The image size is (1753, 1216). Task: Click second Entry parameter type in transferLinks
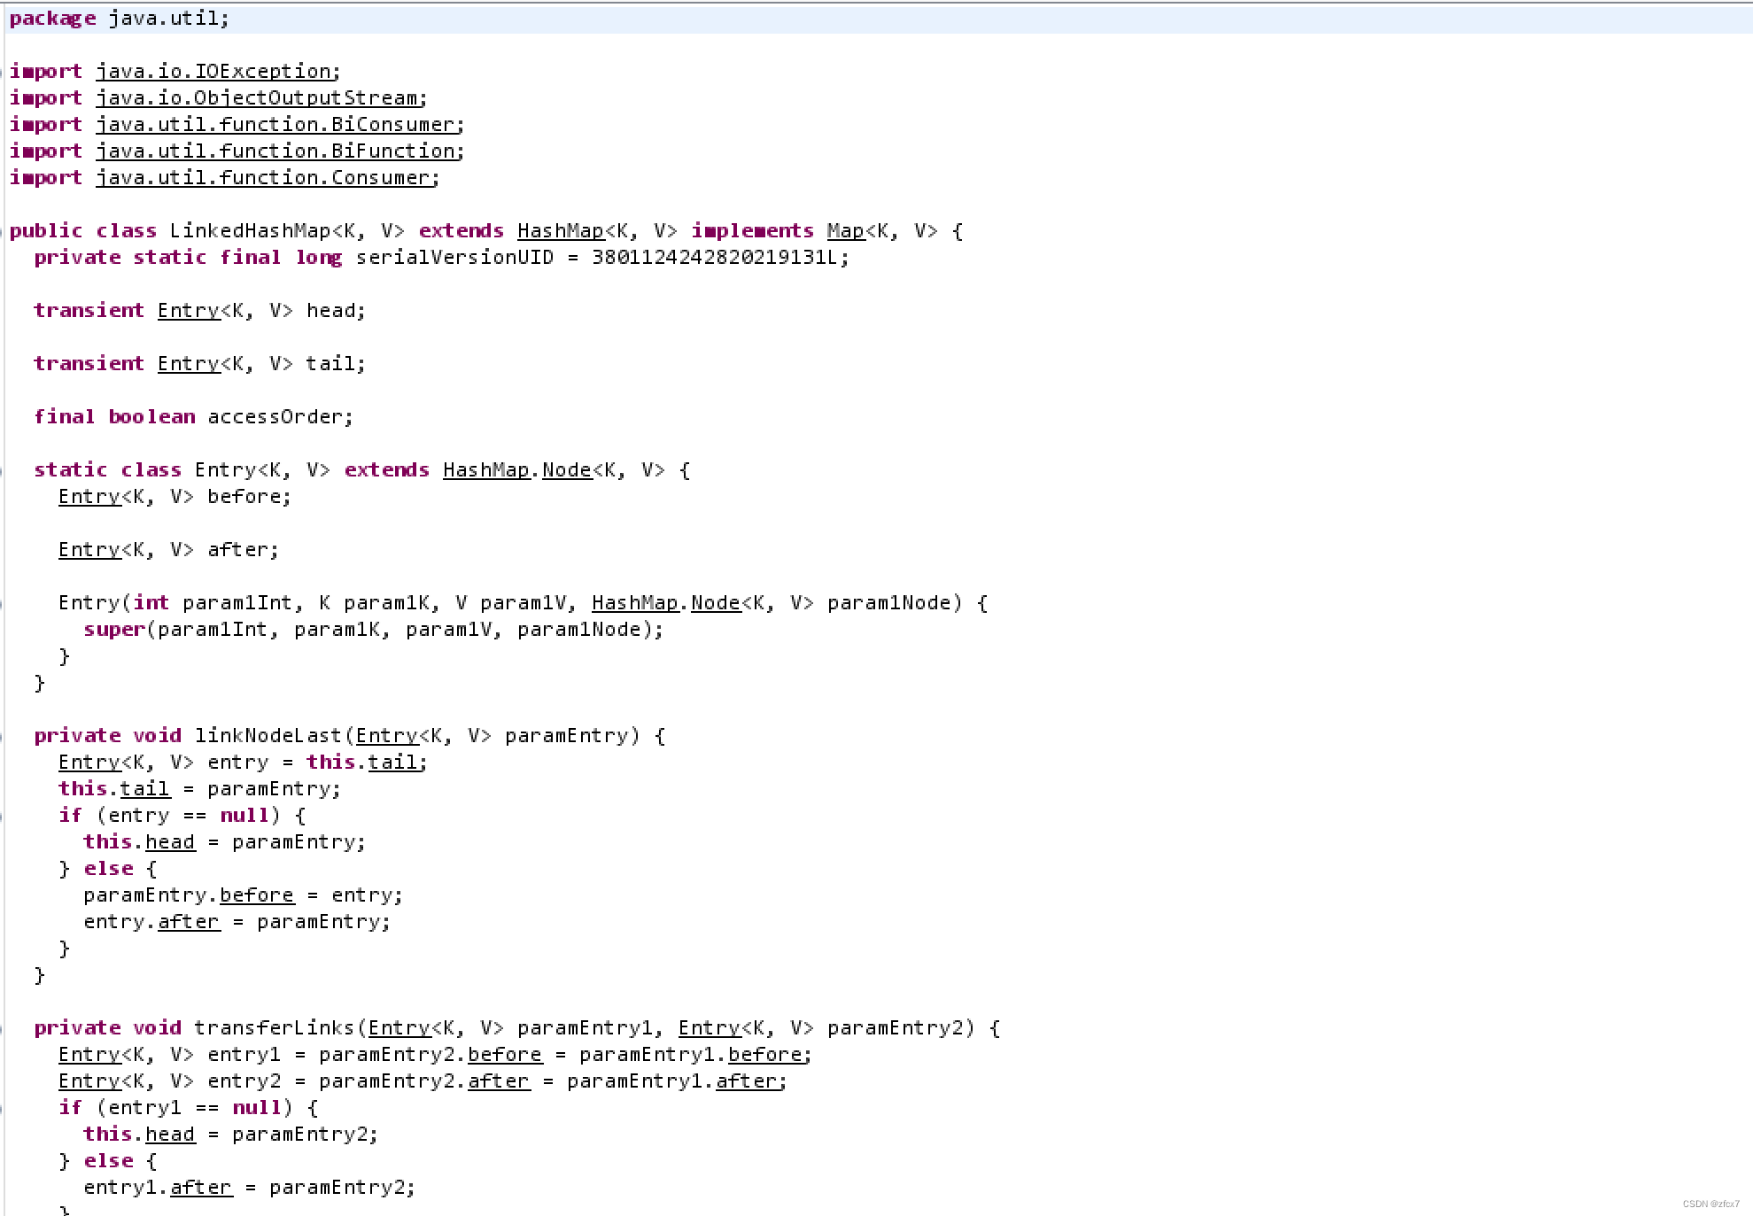709,1027
